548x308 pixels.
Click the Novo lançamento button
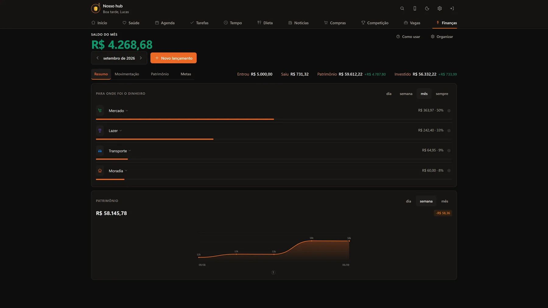coord(174,58)
